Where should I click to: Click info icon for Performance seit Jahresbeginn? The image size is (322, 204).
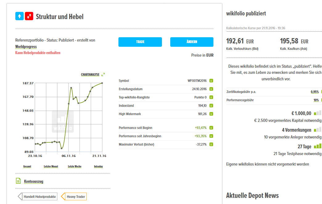click(x=211, y=136)
